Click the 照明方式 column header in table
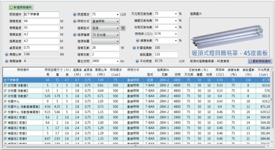 pyautogui.click(x=133, y=72)
